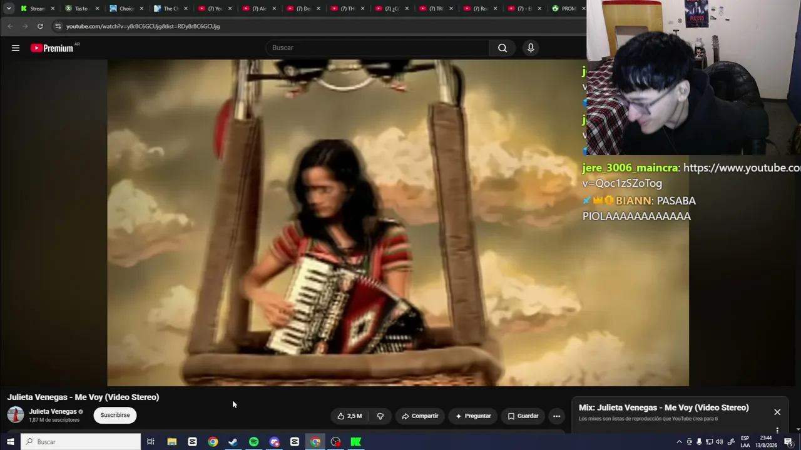Click the link-shaped tray icon

coord(731,442)
